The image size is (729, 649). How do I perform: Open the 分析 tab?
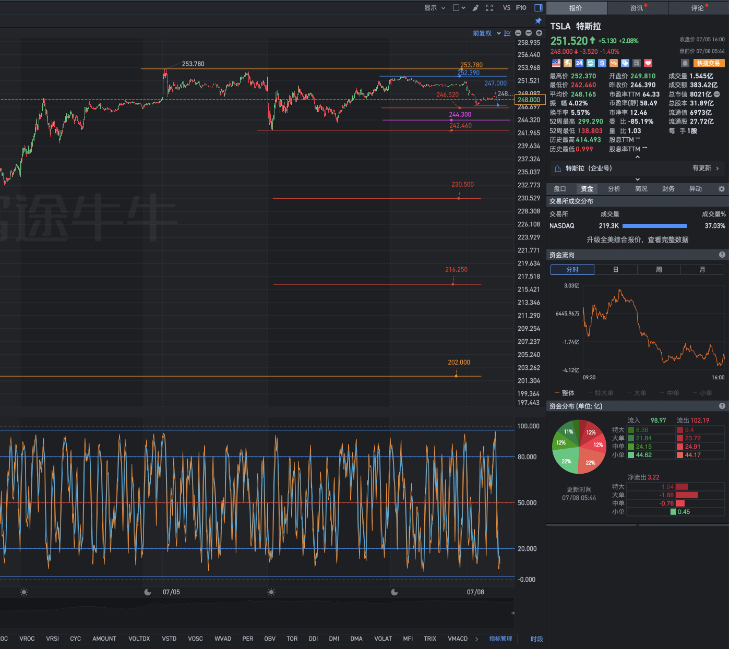(614, 189)
